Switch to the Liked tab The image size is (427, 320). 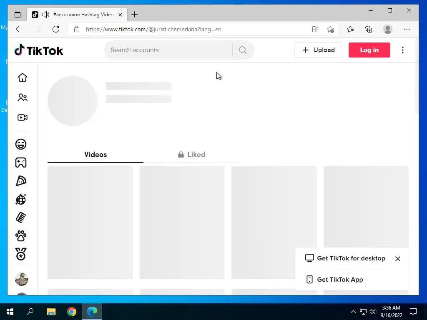pos(192,155)
